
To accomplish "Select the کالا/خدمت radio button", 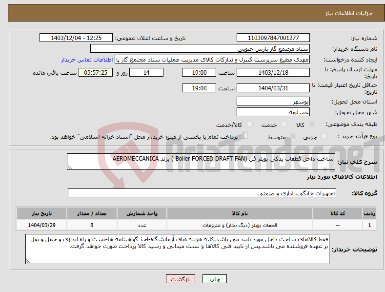I will 249,124.
